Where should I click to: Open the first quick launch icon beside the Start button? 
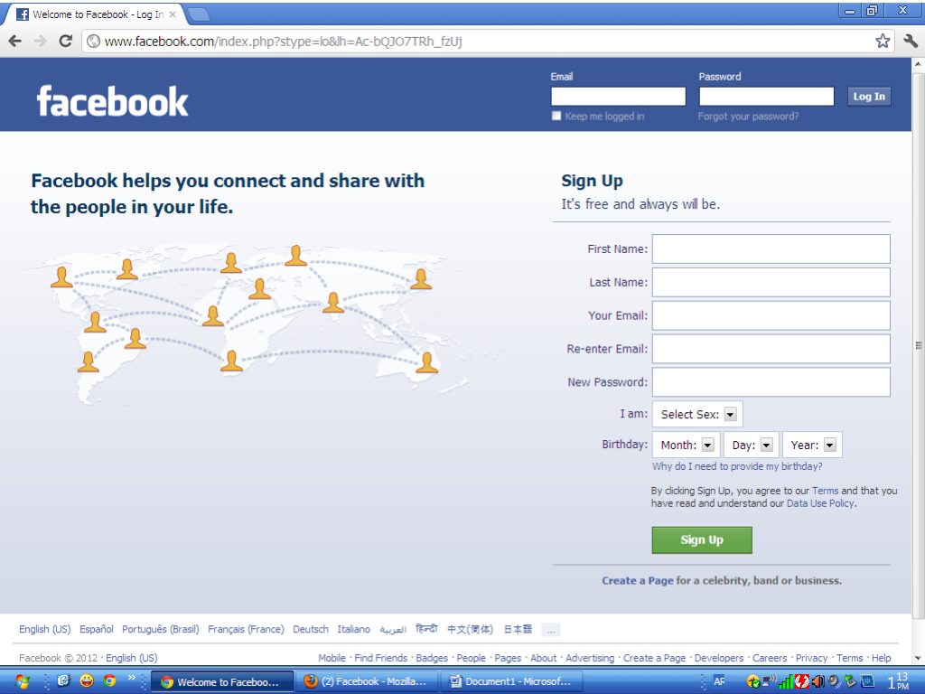64,680
